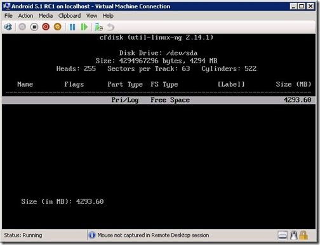
Task: Click the Flags column header
Action: point(74,85)
